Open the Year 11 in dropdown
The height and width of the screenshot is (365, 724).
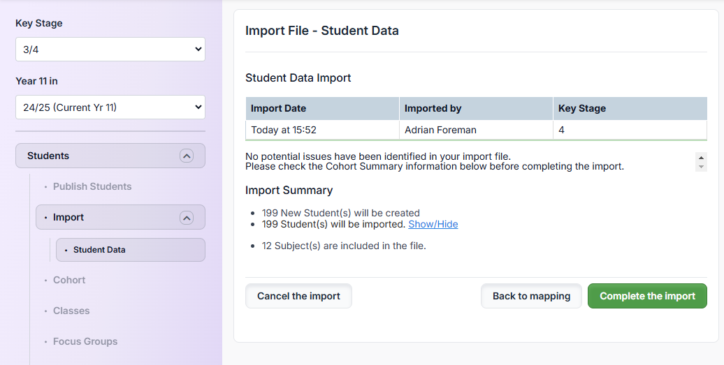[x=110, y=107]
